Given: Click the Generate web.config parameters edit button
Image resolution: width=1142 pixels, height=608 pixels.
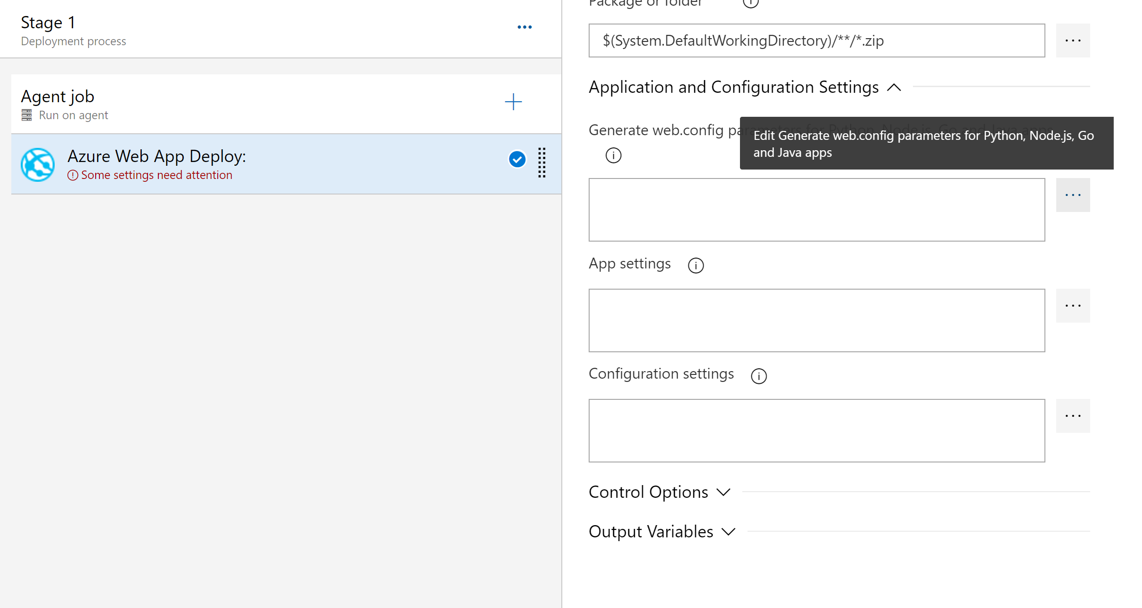Looking at the screenshot, I should (x=1073, y=195).
